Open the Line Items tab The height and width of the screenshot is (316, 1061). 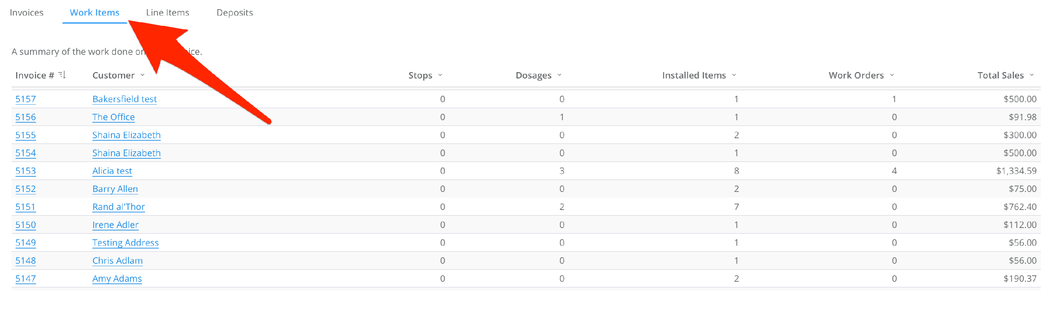[x=168, y=13]
